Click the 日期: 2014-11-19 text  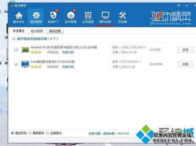coord(125,52)
